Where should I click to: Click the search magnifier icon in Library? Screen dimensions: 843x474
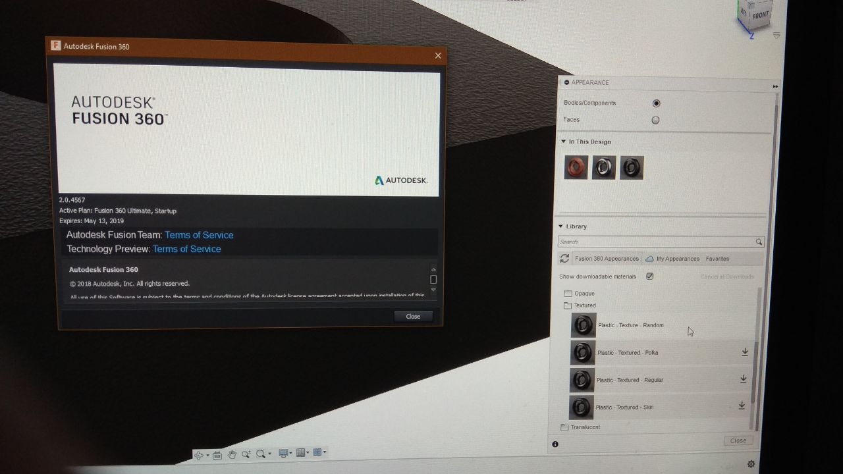(x=759, y=242)
